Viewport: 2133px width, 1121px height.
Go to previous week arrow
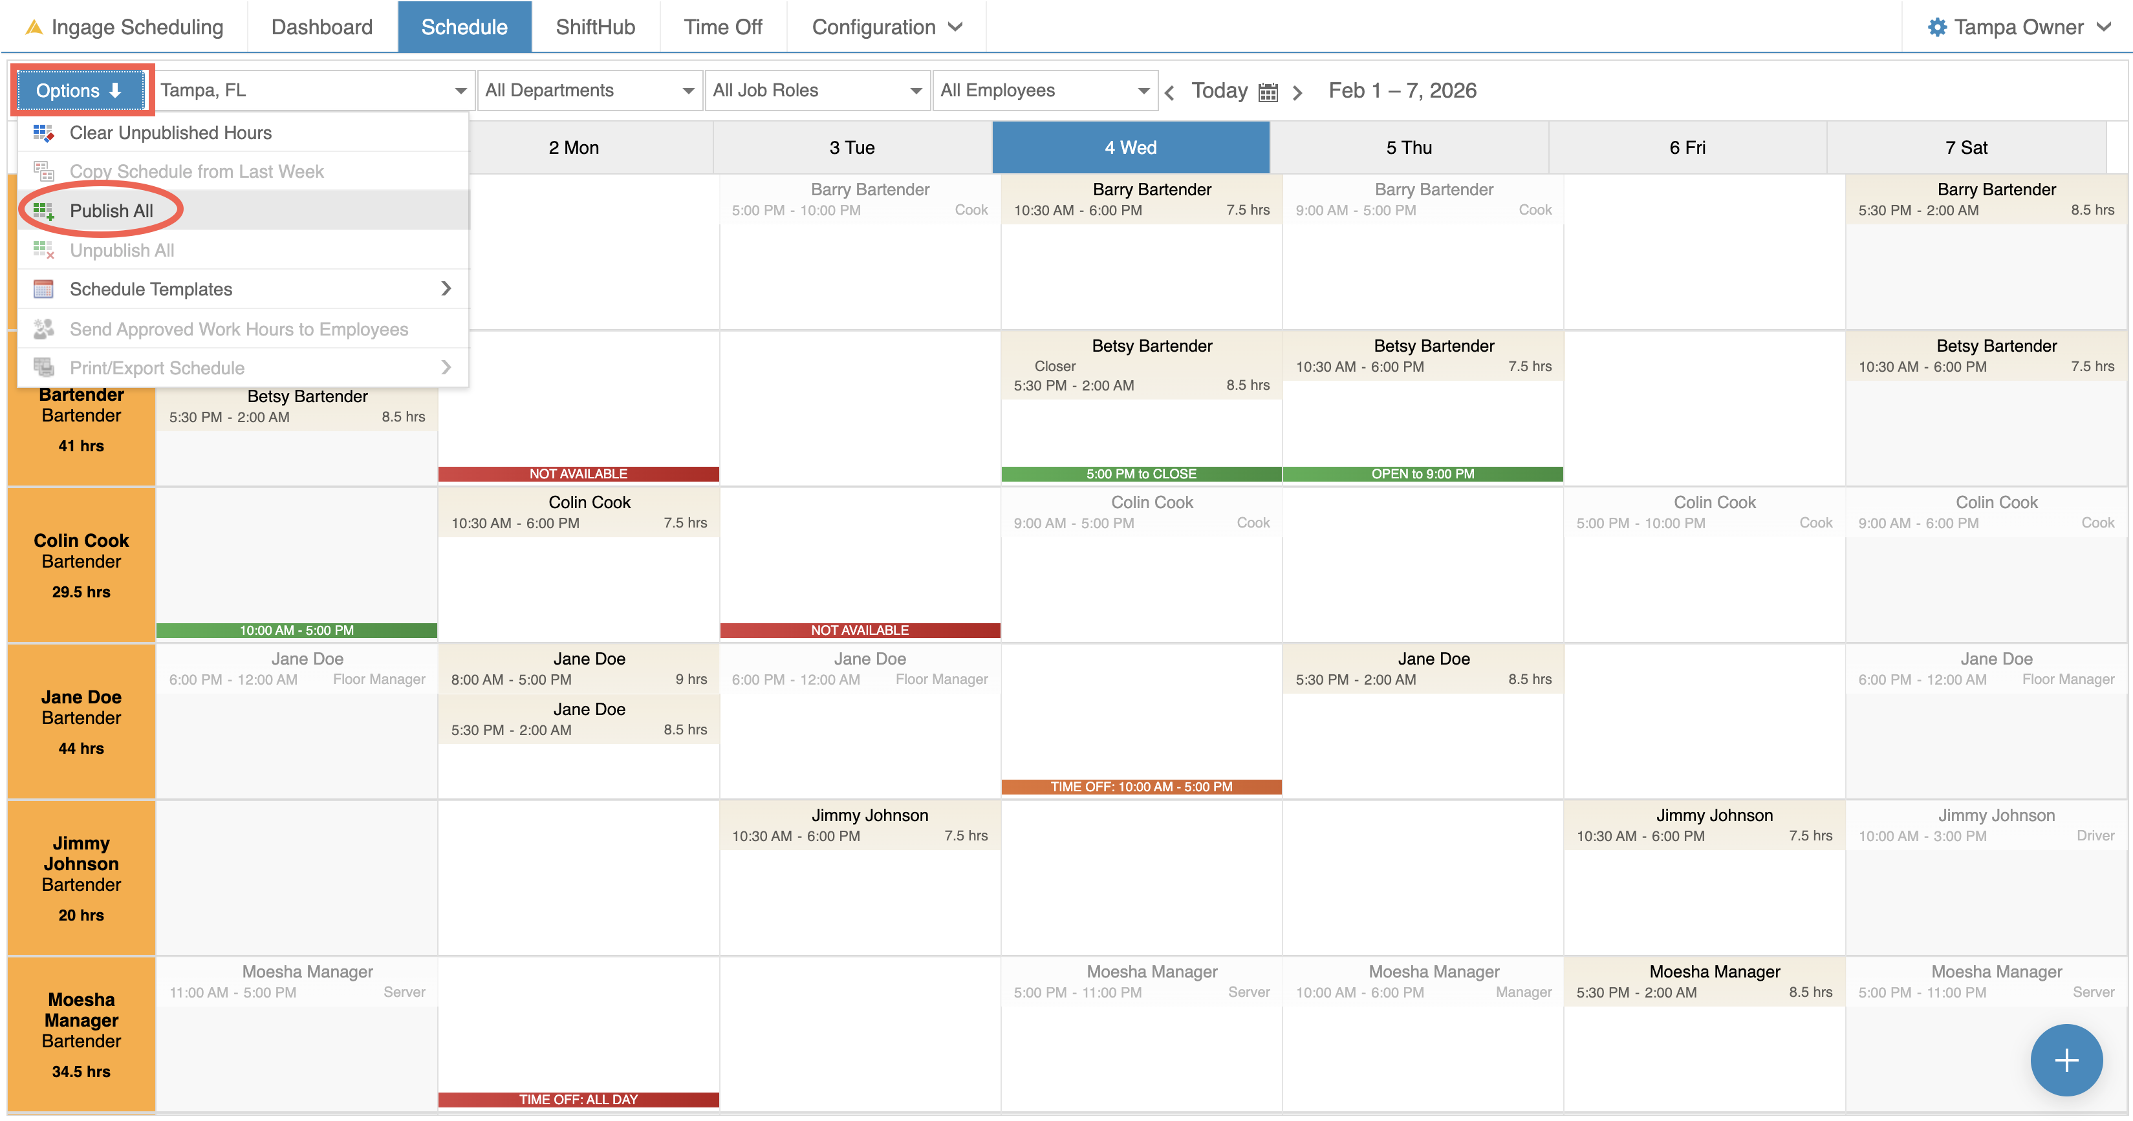coord(1169,92)
